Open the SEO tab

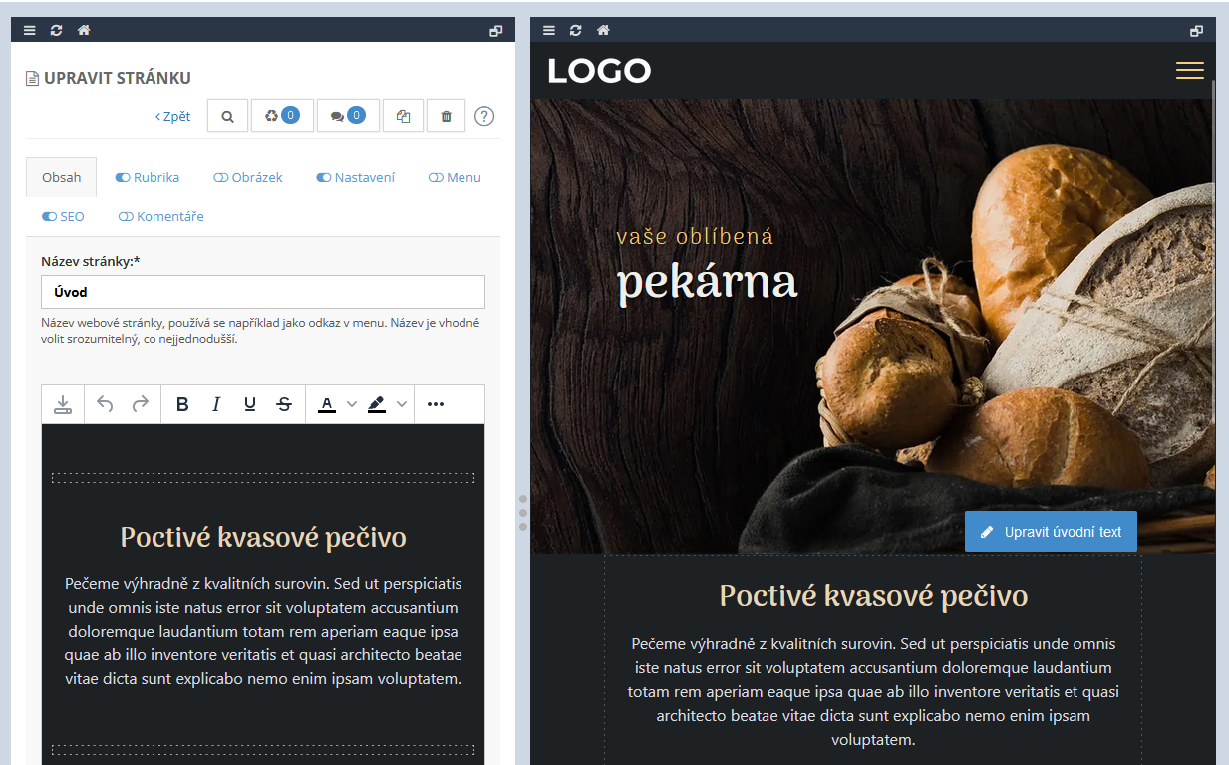coord(63,216)
